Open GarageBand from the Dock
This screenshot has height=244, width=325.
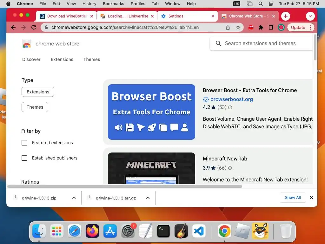[181, 231]
